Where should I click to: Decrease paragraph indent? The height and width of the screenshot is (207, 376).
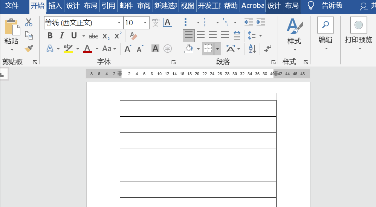click(x=248, y=22)
